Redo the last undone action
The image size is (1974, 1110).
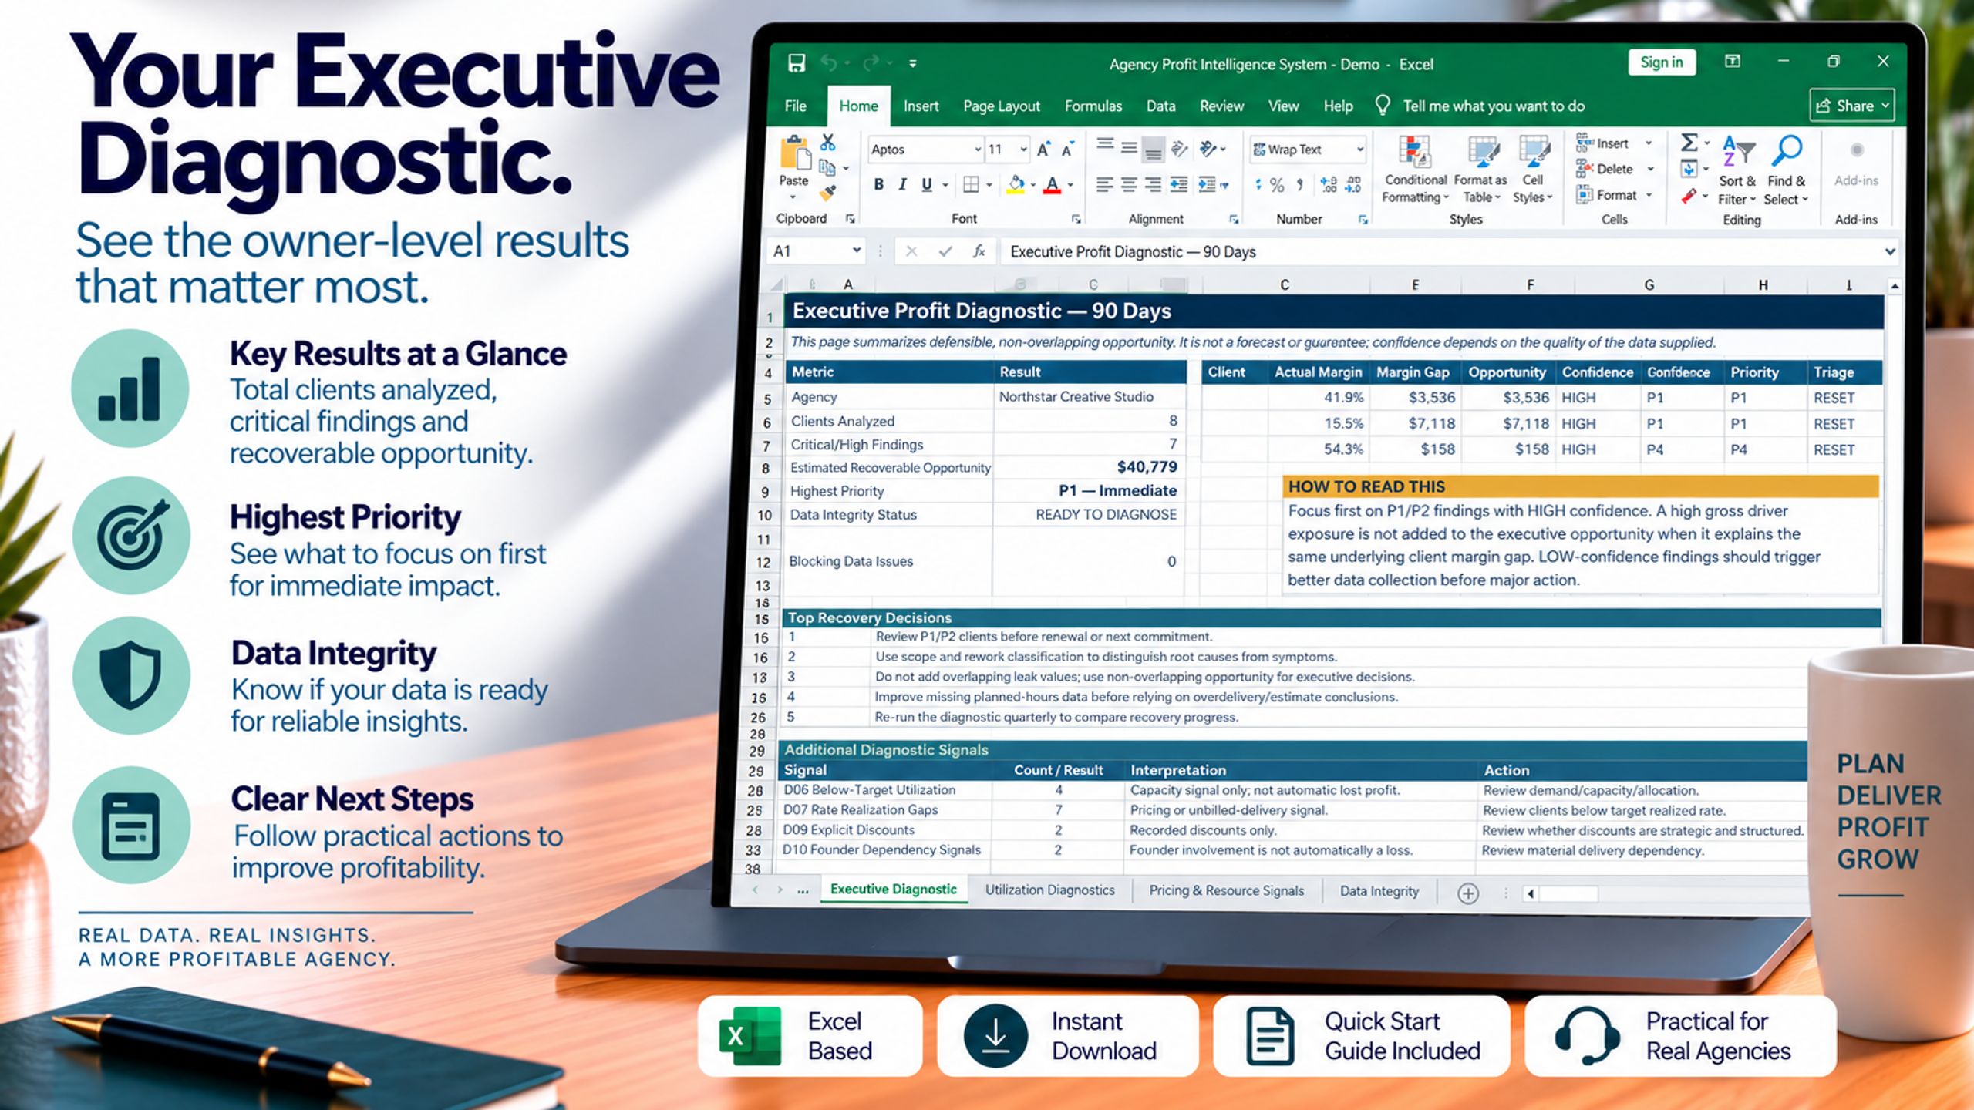[871, 63]
